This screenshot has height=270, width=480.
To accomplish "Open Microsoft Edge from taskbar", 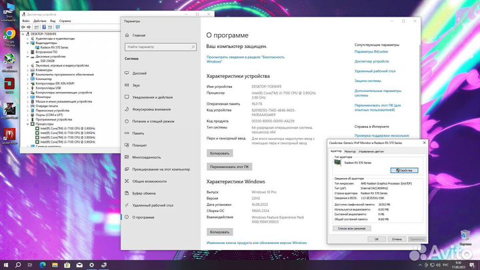I will coord(43,265).
